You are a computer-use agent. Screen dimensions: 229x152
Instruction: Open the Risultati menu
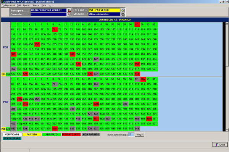point(26,5)
